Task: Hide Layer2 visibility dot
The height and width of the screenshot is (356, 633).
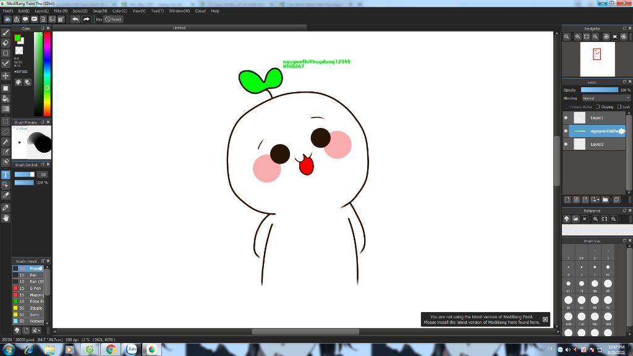Action: pyautogui.click(x=566, y=144)
